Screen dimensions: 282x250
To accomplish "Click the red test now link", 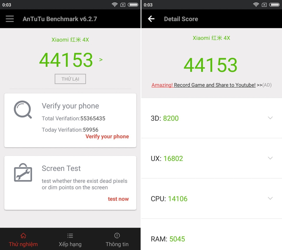I will [x=118, y=199].
